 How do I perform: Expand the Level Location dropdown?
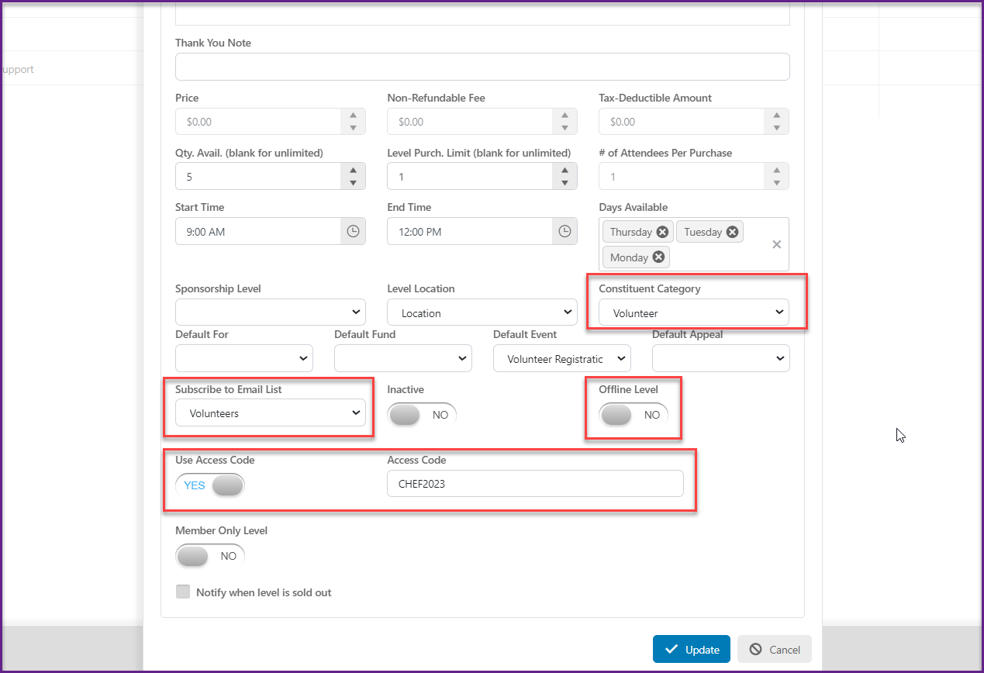point(482,313)
